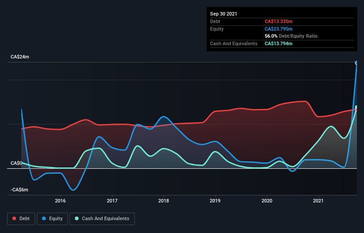
Task: Click the red Debt legend dot
Action: click(x=14, y=218)
